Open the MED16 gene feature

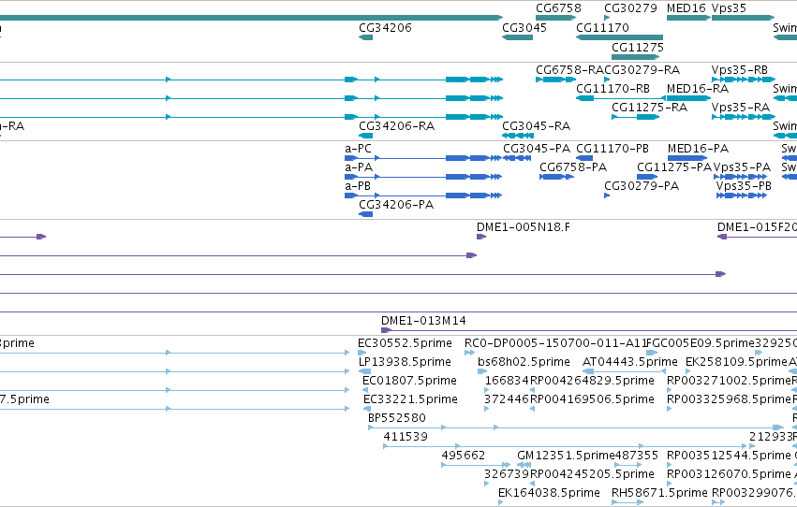(688, 18)
